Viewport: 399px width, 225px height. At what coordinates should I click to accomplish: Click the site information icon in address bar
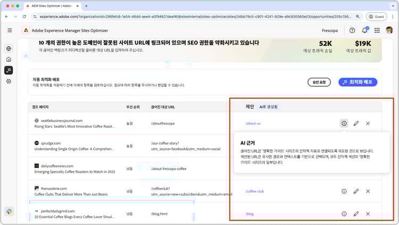(x=35, y=16)
